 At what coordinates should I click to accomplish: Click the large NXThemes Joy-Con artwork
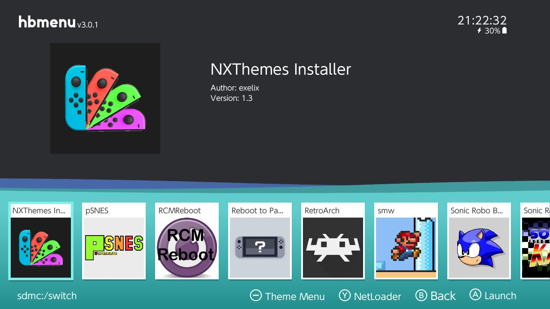pyautogui.click(x=105, y=98)
